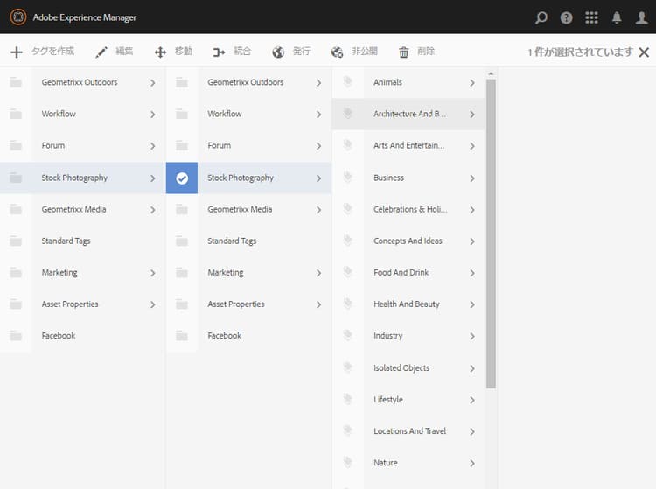Open first-column Stock Photography item
Image resolution: width=656 pixels, height=489 pixels.
[83, 178]
